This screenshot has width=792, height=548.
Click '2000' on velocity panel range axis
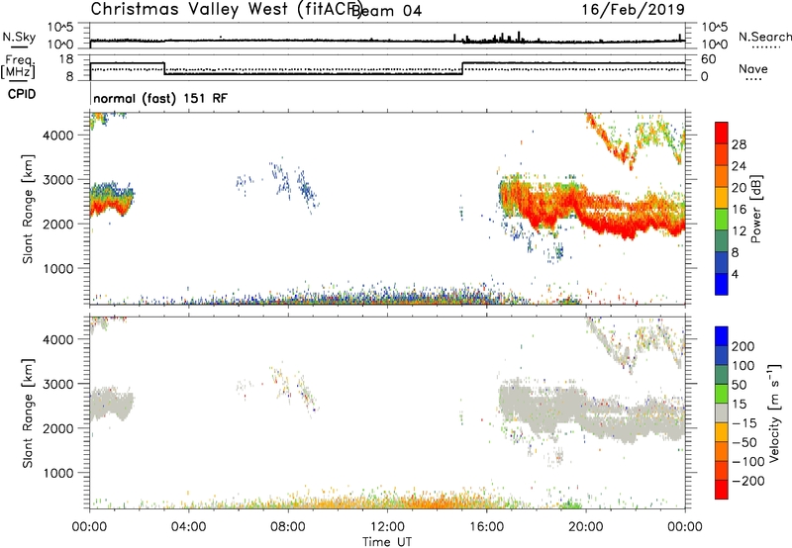pyautogui.click(x=58, y=428)
